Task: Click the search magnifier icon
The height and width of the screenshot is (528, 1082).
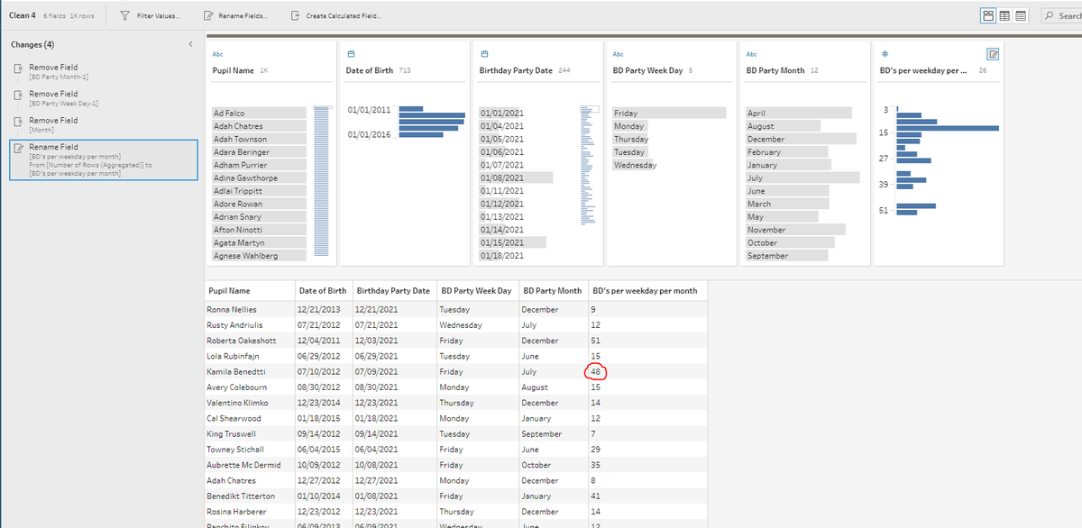Action: coord(1050,16)
